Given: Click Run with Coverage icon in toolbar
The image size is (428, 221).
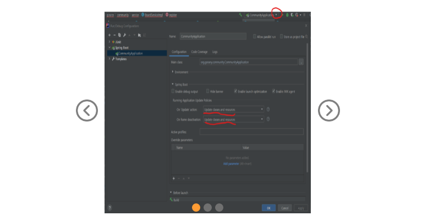Looking at the screenshot, I should coord(292,15).
